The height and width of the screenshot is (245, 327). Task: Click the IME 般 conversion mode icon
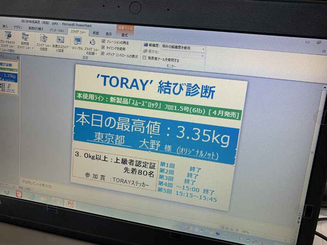tap(197, 229)
